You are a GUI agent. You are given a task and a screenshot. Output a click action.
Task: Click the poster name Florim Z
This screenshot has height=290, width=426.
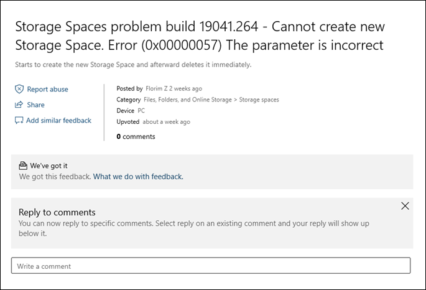tap(157, 88)
